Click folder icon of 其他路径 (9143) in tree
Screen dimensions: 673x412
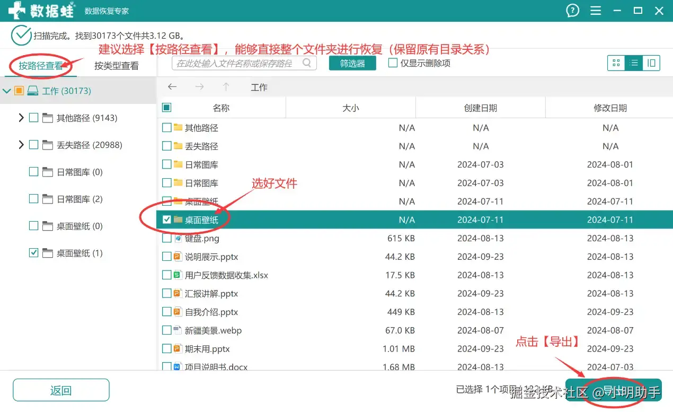coord(48,118)
